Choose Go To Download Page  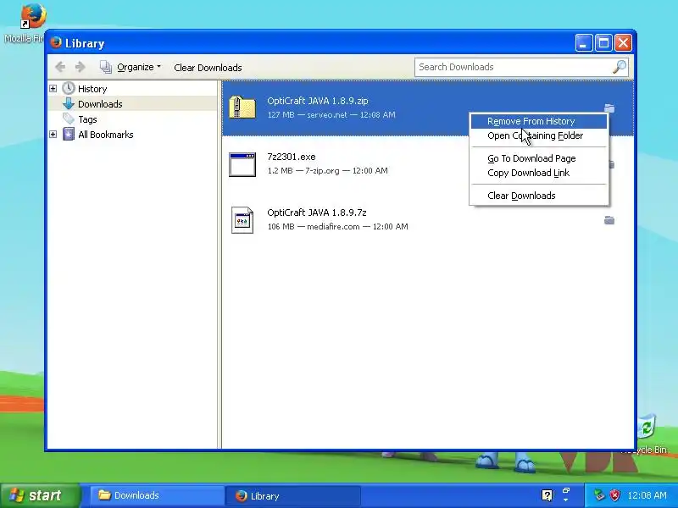tap(539, 158)
